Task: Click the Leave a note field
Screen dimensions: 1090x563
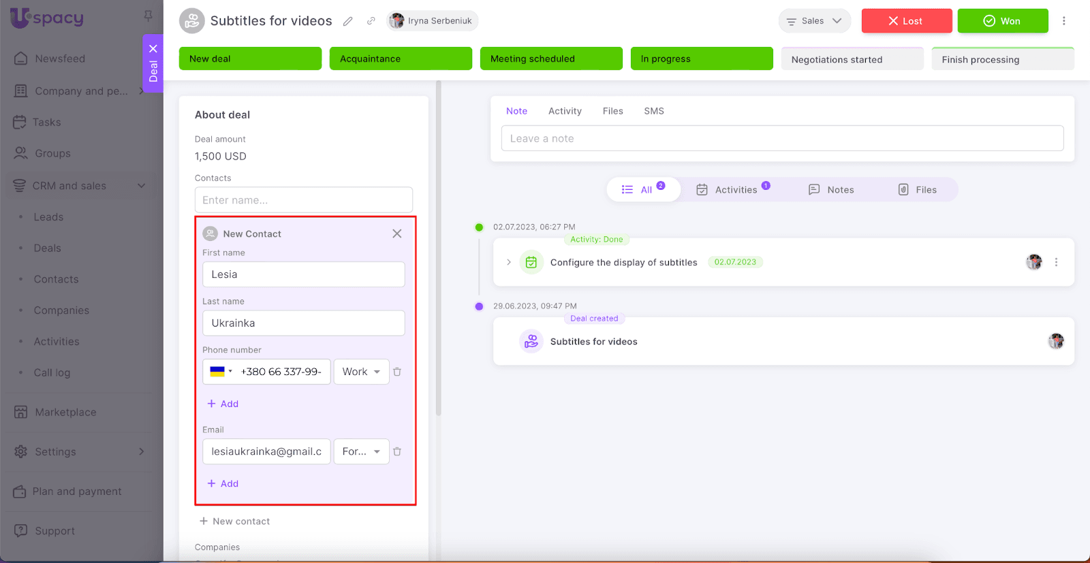Action: coord(782,138)
